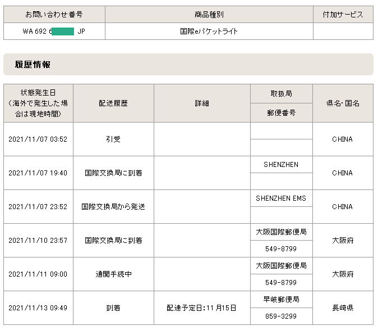Click the 県名・国名 column header
This screenshot has height=330, width=378.
pos(343,103)
